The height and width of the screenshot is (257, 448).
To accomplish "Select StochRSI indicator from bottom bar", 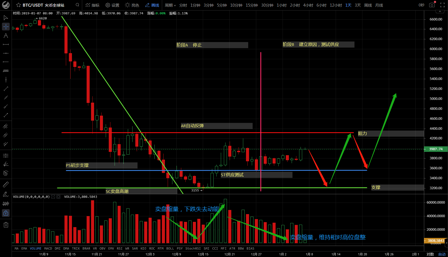I will (193, 248).
